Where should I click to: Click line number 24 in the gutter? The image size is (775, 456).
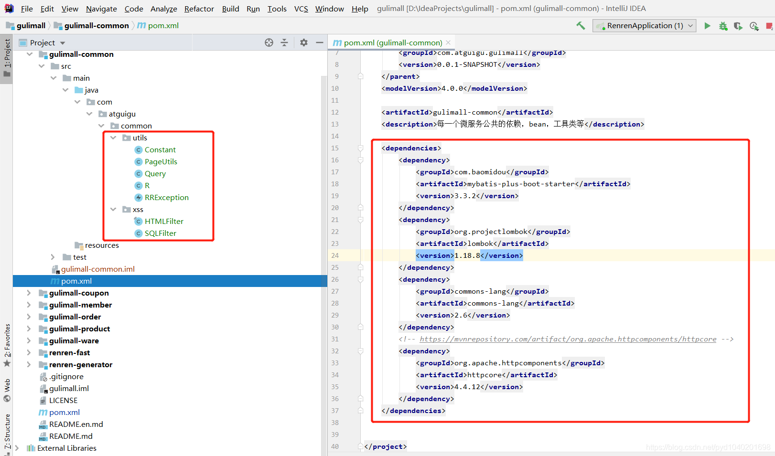click(x=335, y=255)
